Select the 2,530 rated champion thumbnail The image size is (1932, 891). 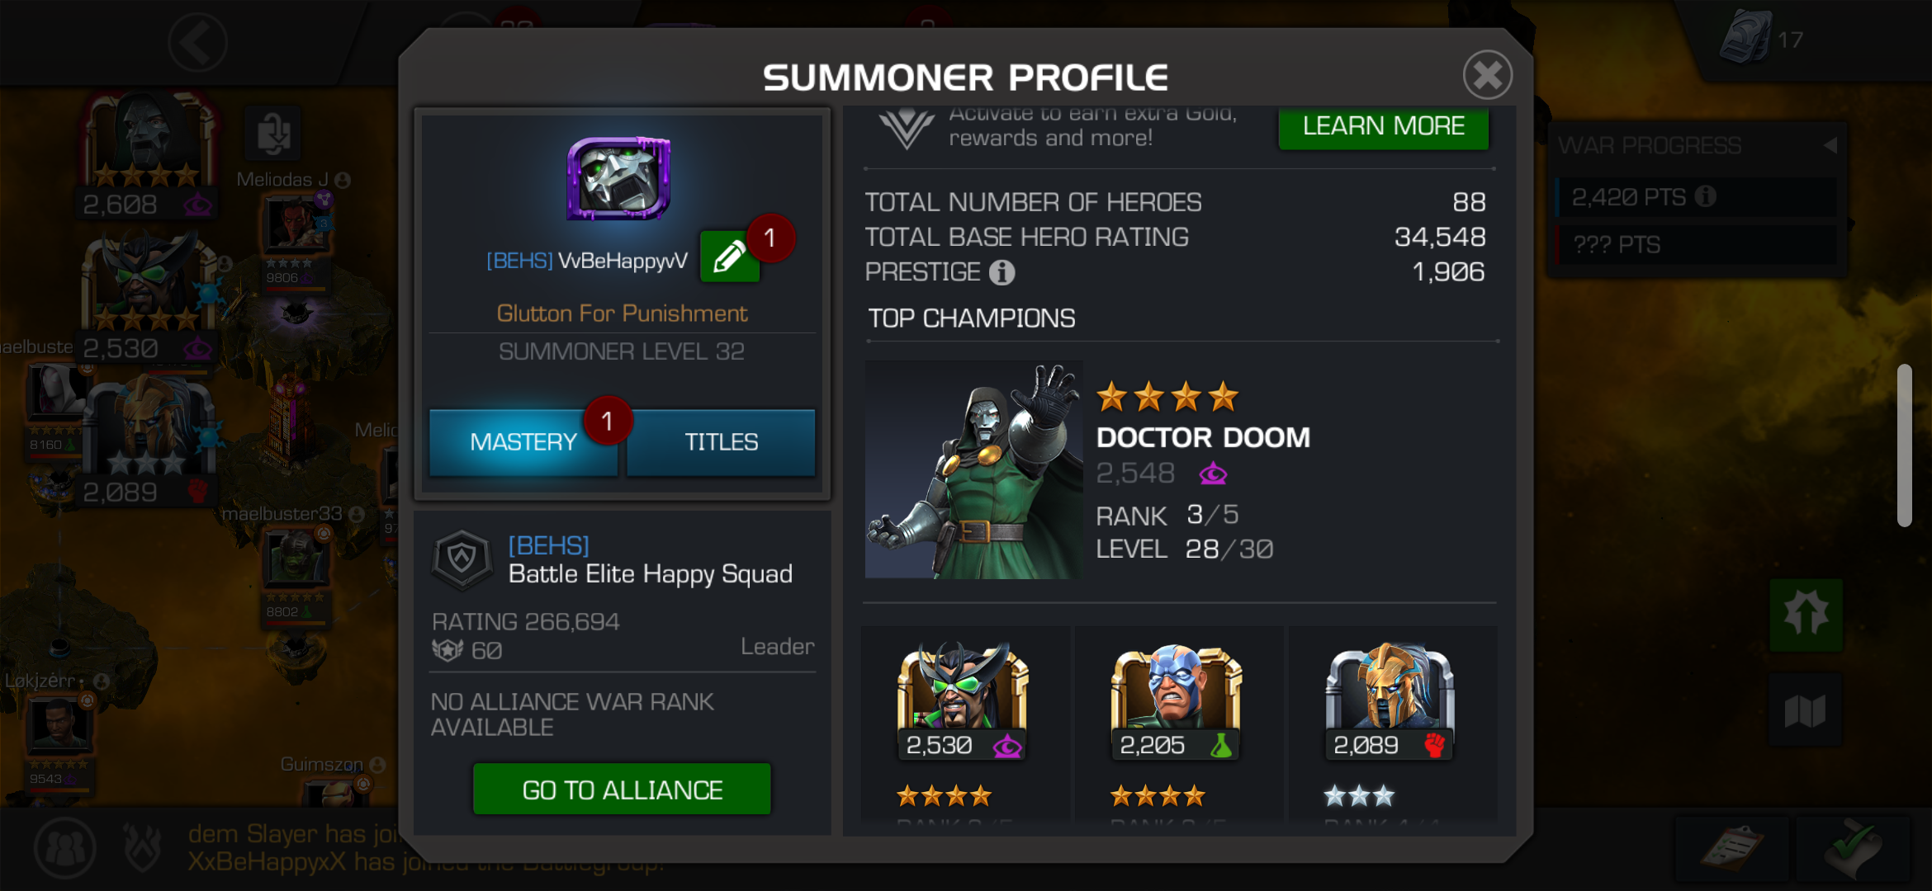coord(963,701)
